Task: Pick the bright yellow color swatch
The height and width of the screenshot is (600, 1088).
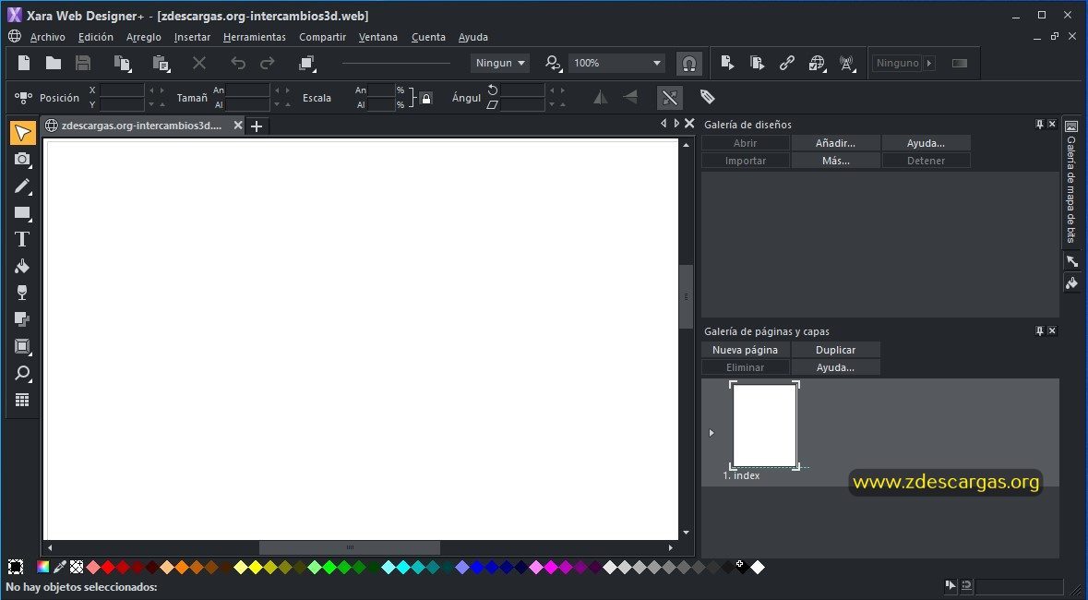Action: click(x=256, y=568)
